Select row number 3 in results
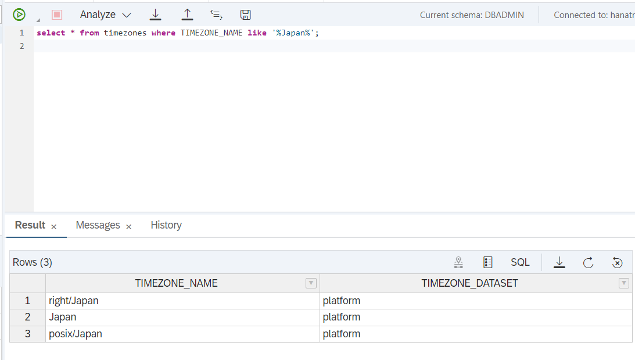The image size is (635, 360). (27, 334)
